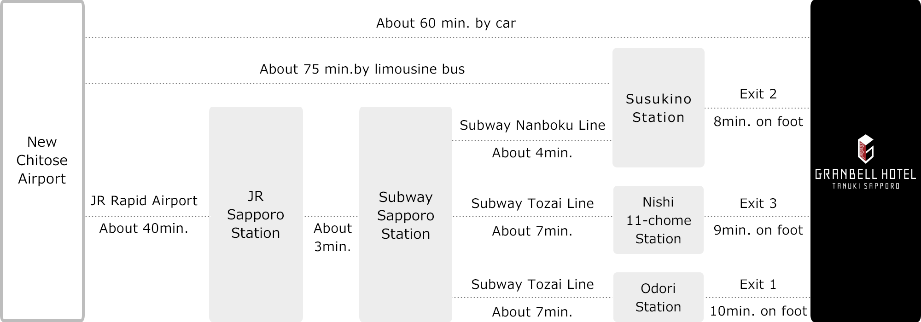Select the "8min. on foot" text
Screen dimensions: 921x322
(758, 121)
